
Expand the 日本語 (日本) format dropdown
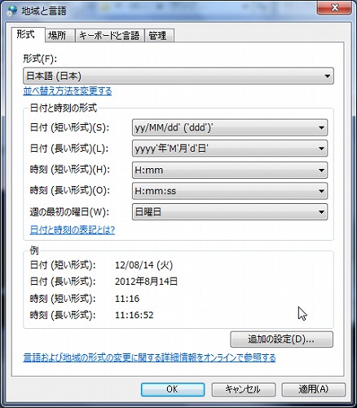click(x=178, y=76)
